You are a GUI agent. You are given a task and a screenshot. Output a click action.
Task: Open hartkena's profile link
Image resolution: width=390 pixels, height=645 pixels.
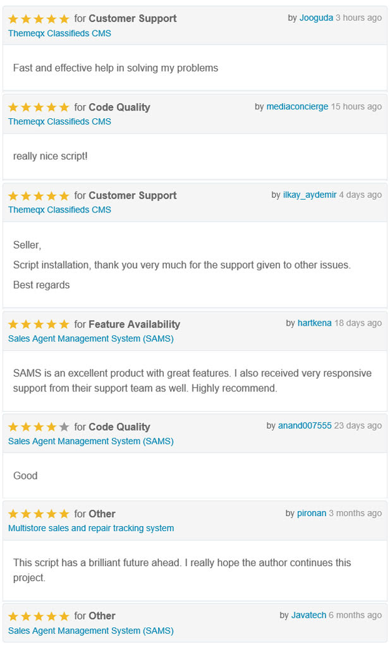tap(314, 323)
